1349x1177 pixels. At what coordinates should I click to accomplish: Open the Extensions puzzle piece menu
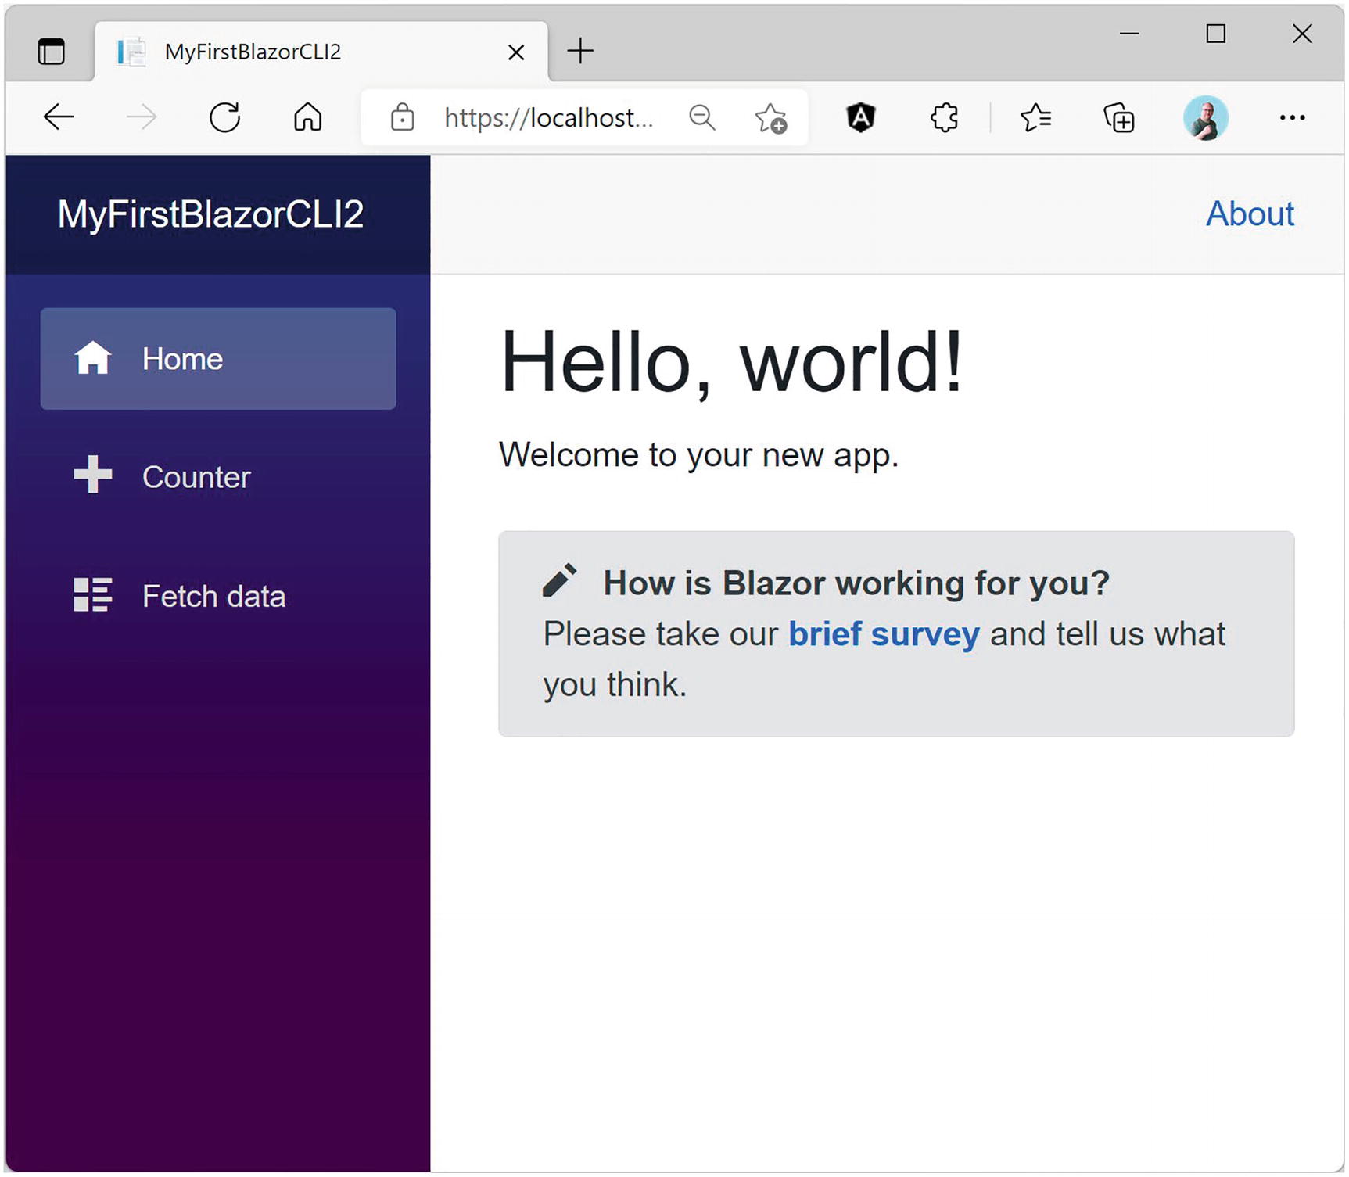pos(944,118)
